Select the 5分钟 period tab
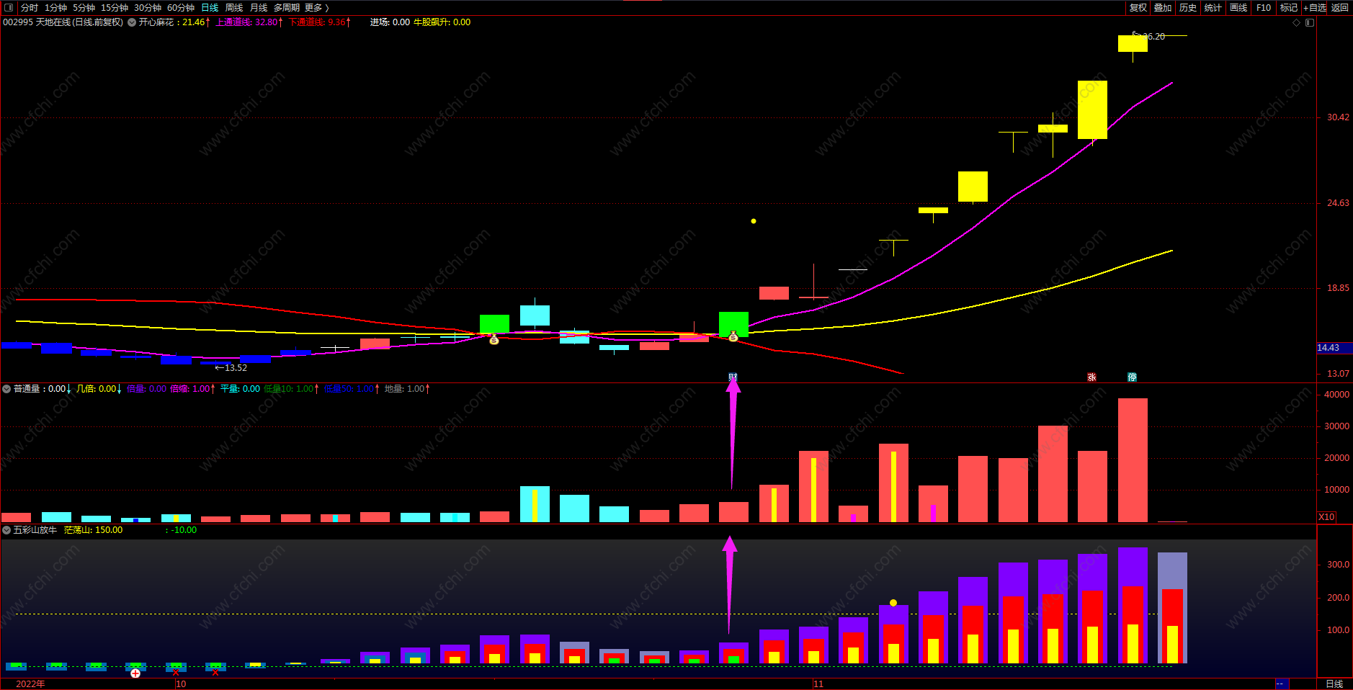 (84, 8)
